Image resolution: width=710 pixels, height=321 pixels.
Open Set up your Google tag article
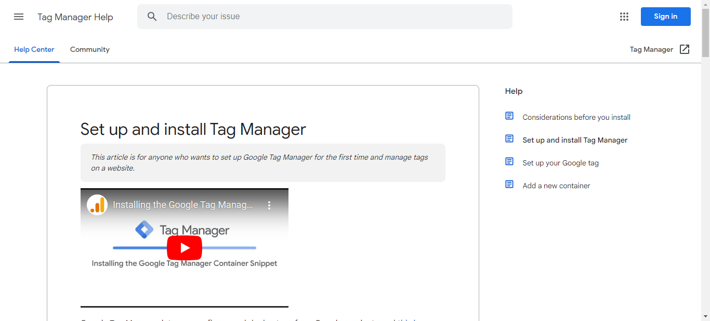click(560, 163)
